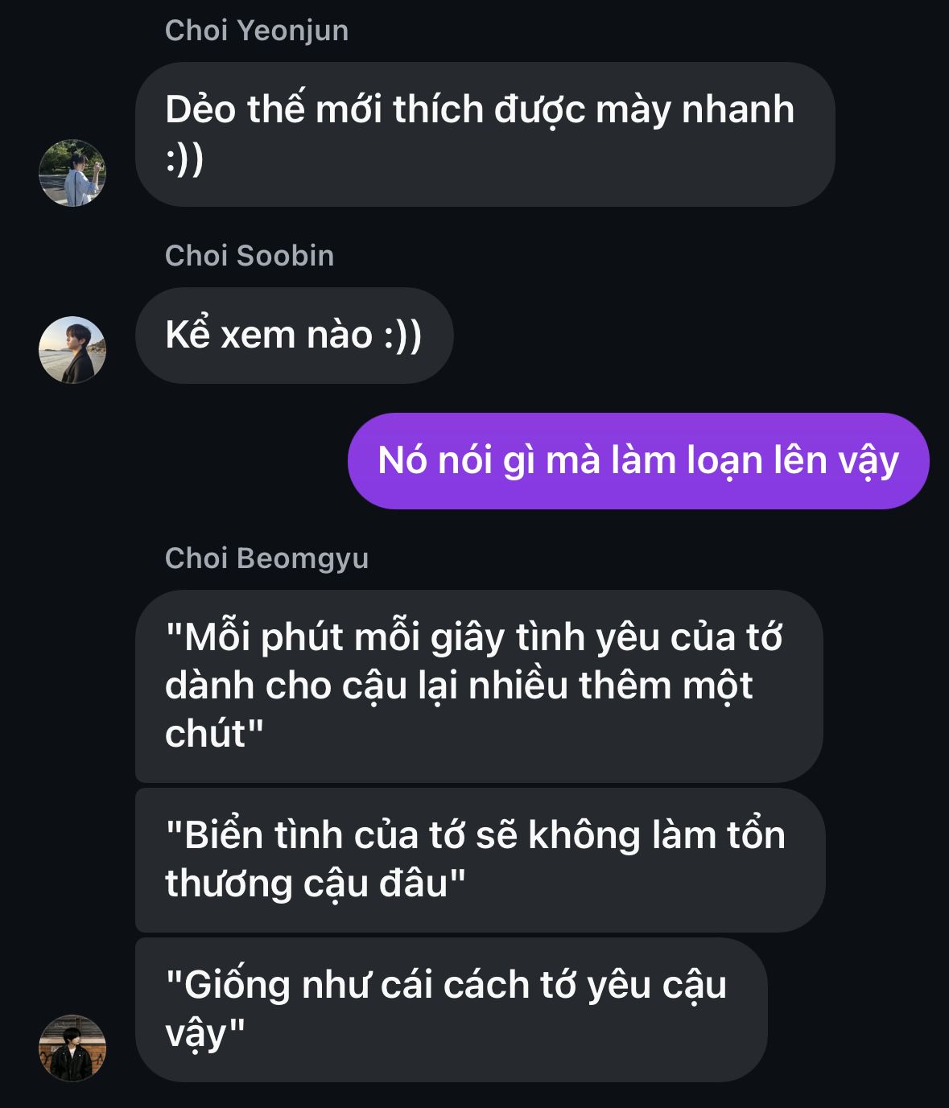Click the ":))" emoticon in Yeonjun's message
Screen dimensions: 949x1108
click(184, 159)
